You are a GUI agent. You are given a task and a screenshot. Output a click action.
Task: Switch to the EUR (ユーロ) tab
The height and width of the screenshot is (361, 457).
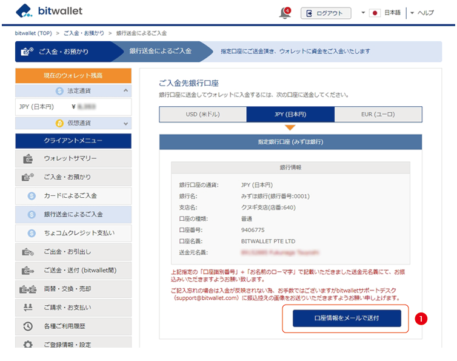coord(378,115)
